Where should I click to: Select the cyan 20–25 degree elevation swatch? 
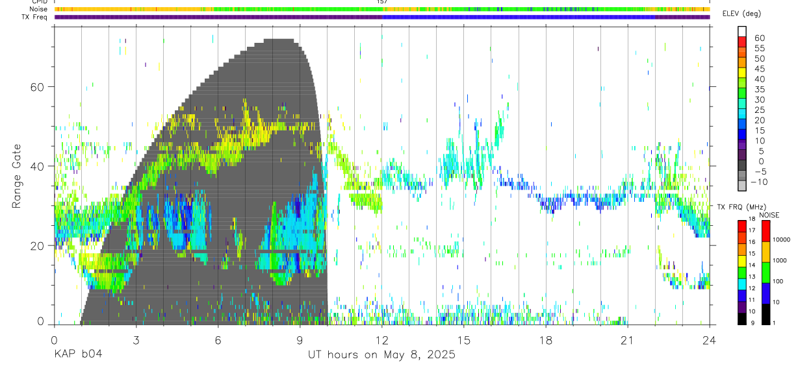pyautogui.click(x=742, y=114)
